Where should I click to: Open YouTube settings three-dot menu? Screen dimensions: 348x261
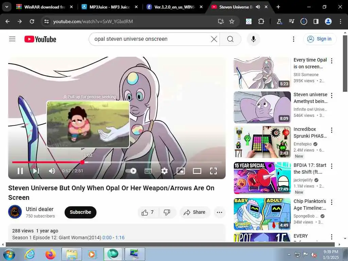(x=293, y=39)
